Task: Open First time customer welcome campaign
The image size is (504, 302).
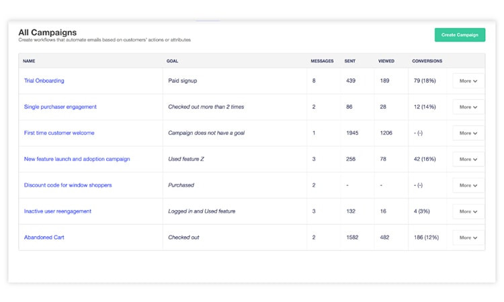Action: 59,133
